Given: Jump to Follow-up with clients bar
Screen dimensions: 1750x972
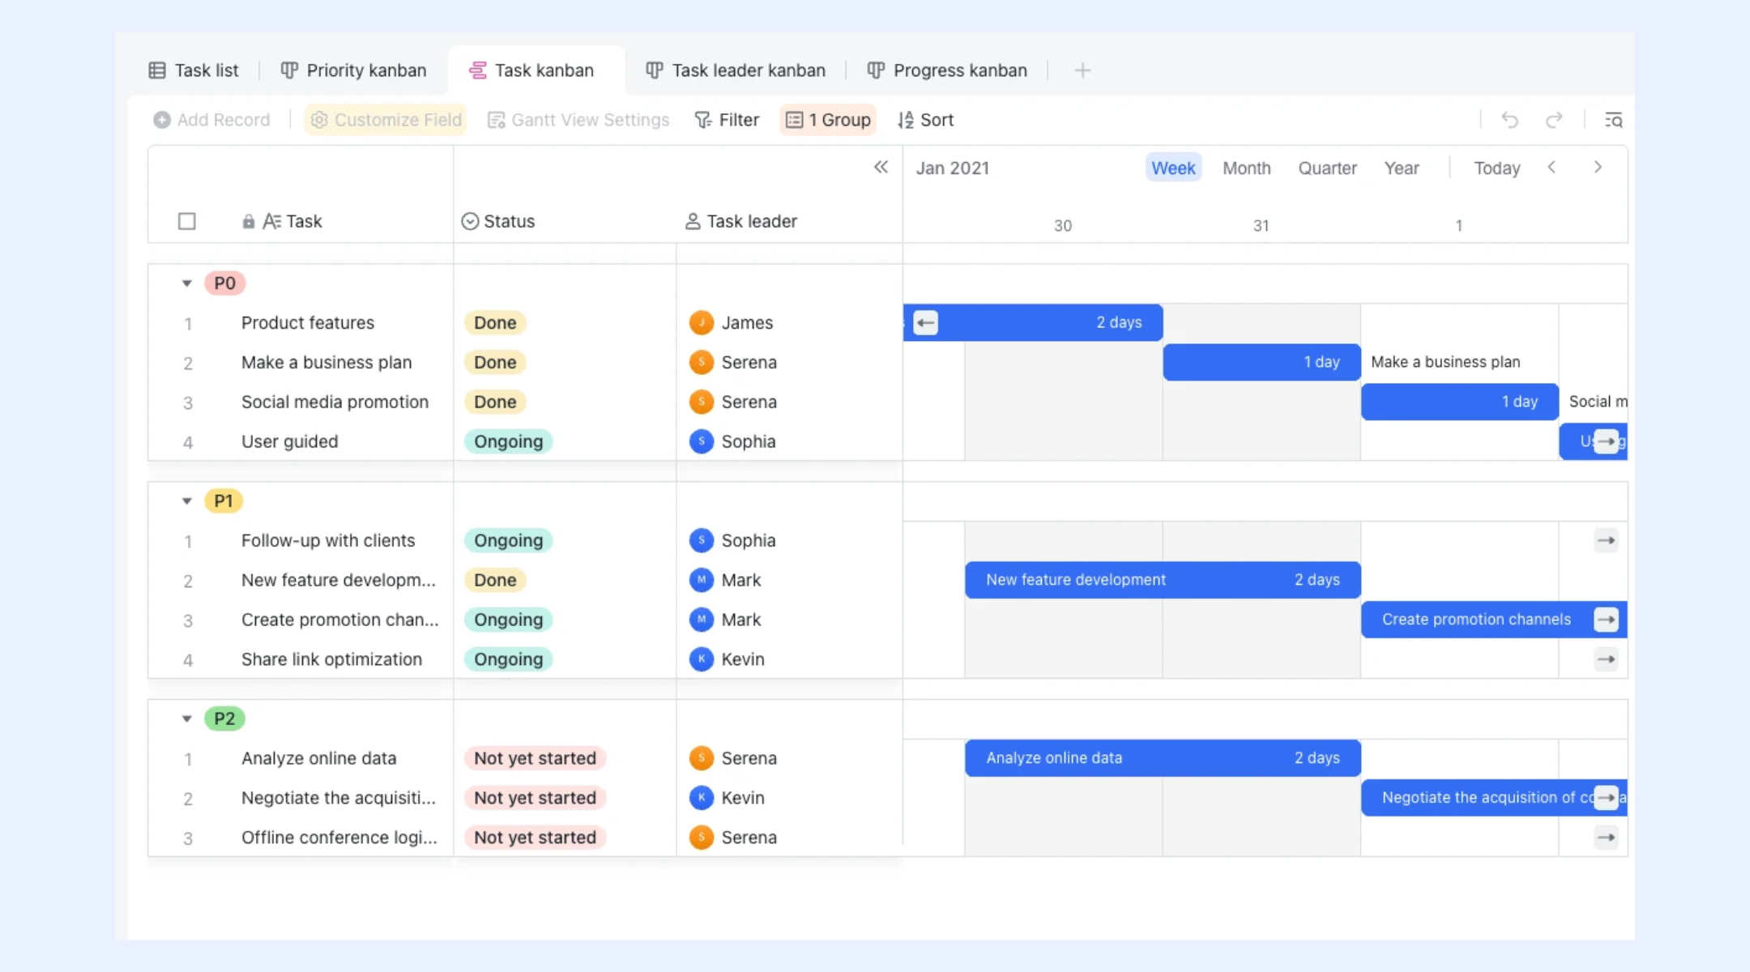Looking at the screenshot, I should (1606, 540).
